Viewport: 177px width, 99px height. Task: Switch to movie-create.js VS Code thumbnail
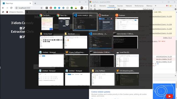click(x=85, y=22)
